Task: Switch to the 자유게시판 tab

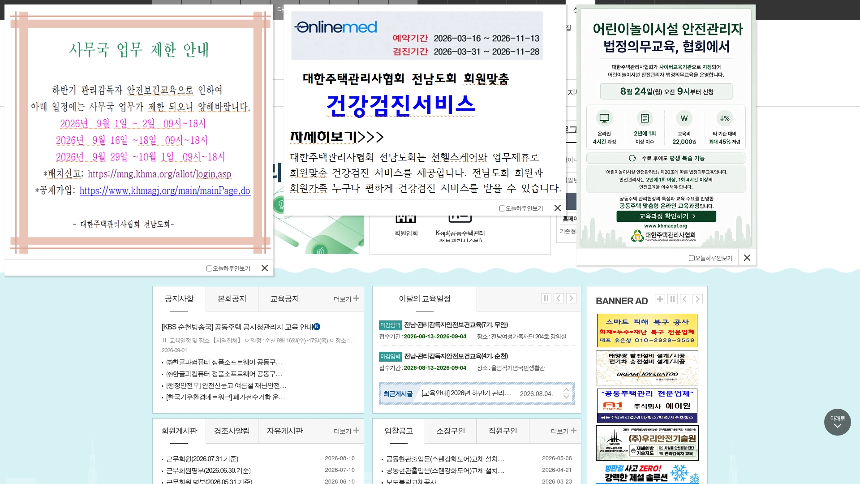Action: coord(285,431)
